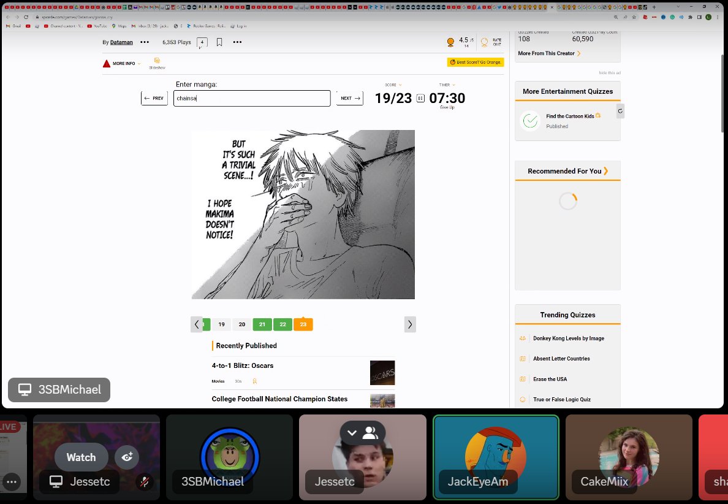The height and width of the screenshot is (504, 728).
Task: Click the orange rating badge beside 4.5
Action: click(x=450, y=42)
